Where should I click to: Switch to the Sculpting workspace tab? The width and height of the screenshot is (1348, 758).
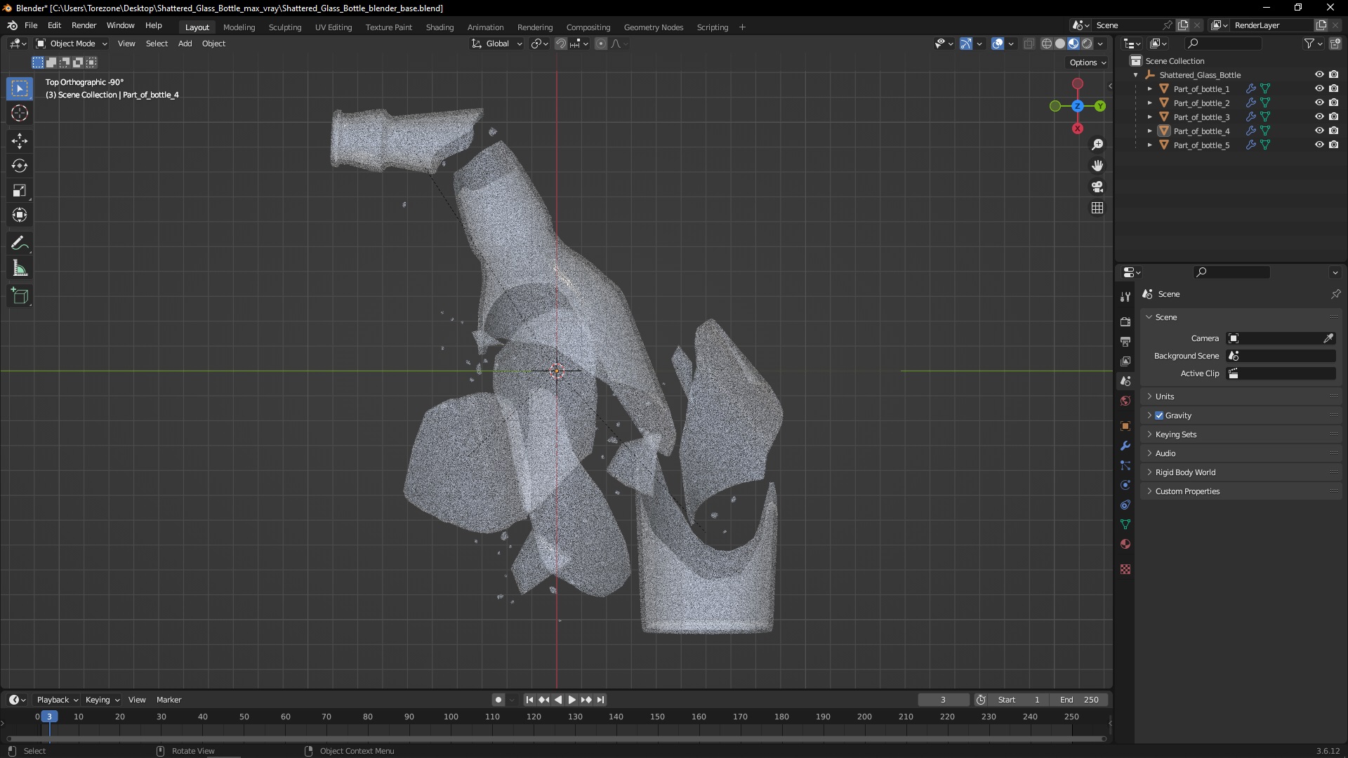(x=284, y=27)
